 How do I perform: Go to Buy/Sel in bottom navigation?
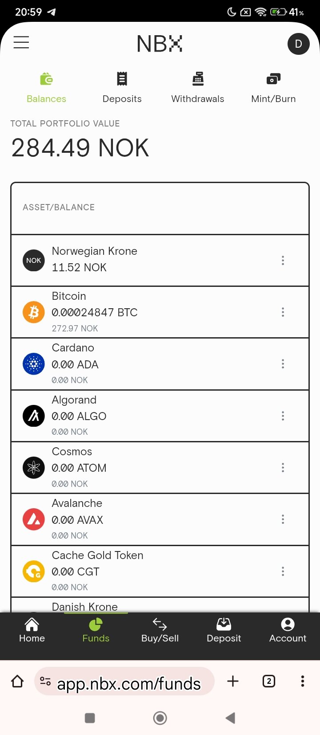click(x=160, y=630)
